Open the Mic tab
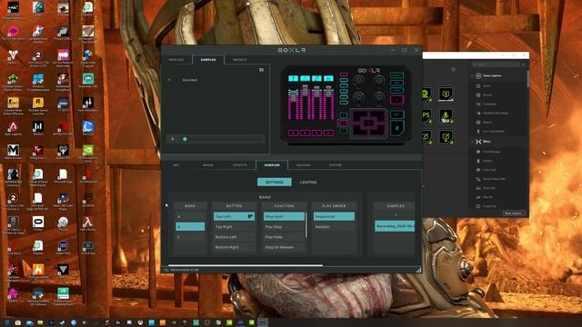 pyautogui.click(x=176, y=165)
